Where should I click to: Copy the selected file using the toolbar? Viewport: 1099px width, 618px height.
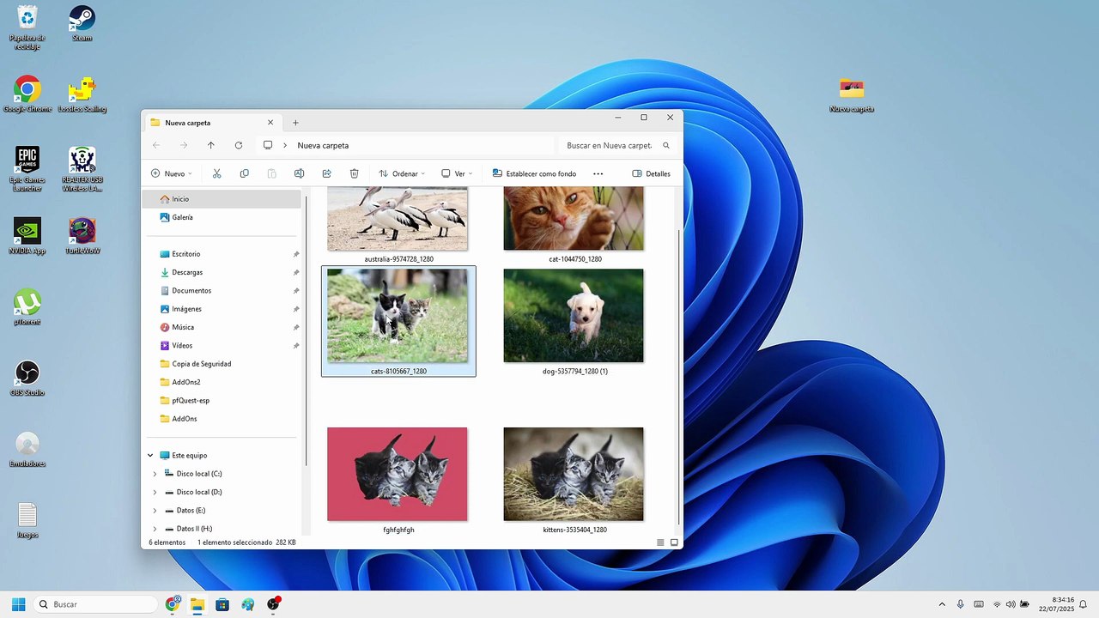click(244, 173)
